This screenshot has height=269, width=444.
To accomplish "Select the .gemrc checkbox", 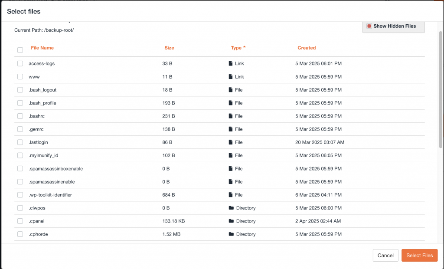I will (20, 129).
